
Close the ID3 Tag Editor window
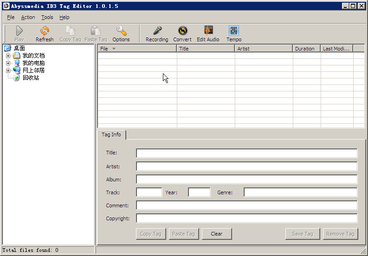(x=362, y=6)
